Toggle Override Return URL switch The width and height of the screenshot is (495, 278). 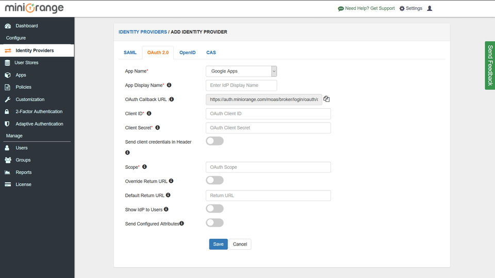(214, 180)
